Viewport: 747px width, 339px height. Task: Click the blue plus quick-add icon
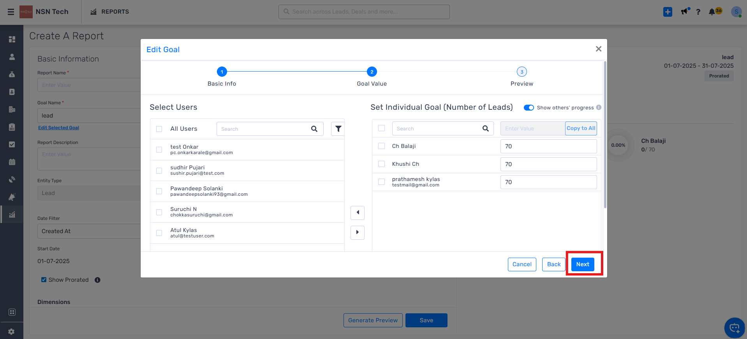[x=668, y=12]
